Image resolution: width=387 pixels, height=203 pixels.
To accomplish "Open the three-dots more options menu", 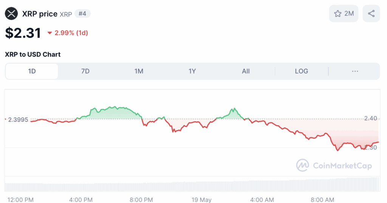I will pyautogui.click(x=355, y=71).
